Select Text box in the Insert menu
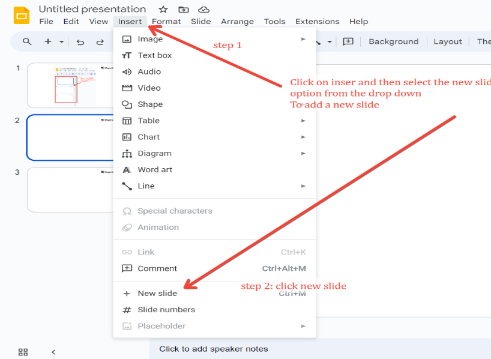Viewport: 491px width, 359px height. [154, 55]
